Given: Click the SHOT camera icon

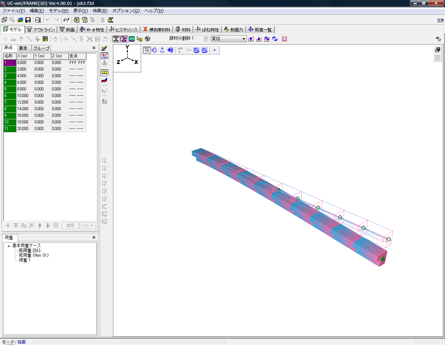Looking at the screenshot, I should (x=204, y=50).
